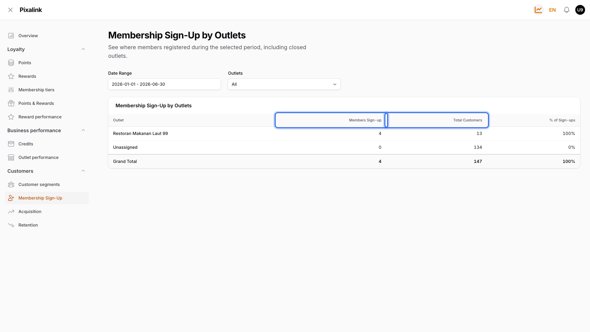The width and height of the screenshot is (590, 332).
Task: Click the 147 grand total customers value
Action: [x=478, y=161]
